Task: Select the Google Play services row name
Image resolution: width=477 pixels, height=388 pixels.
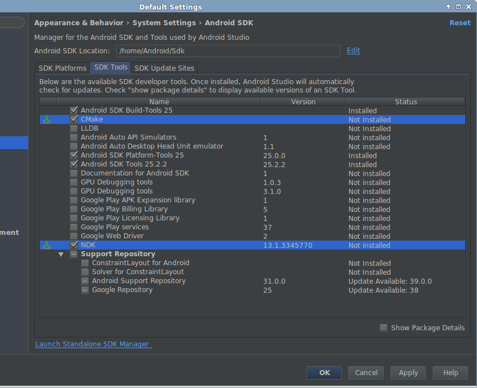Action: click(114, 227)
